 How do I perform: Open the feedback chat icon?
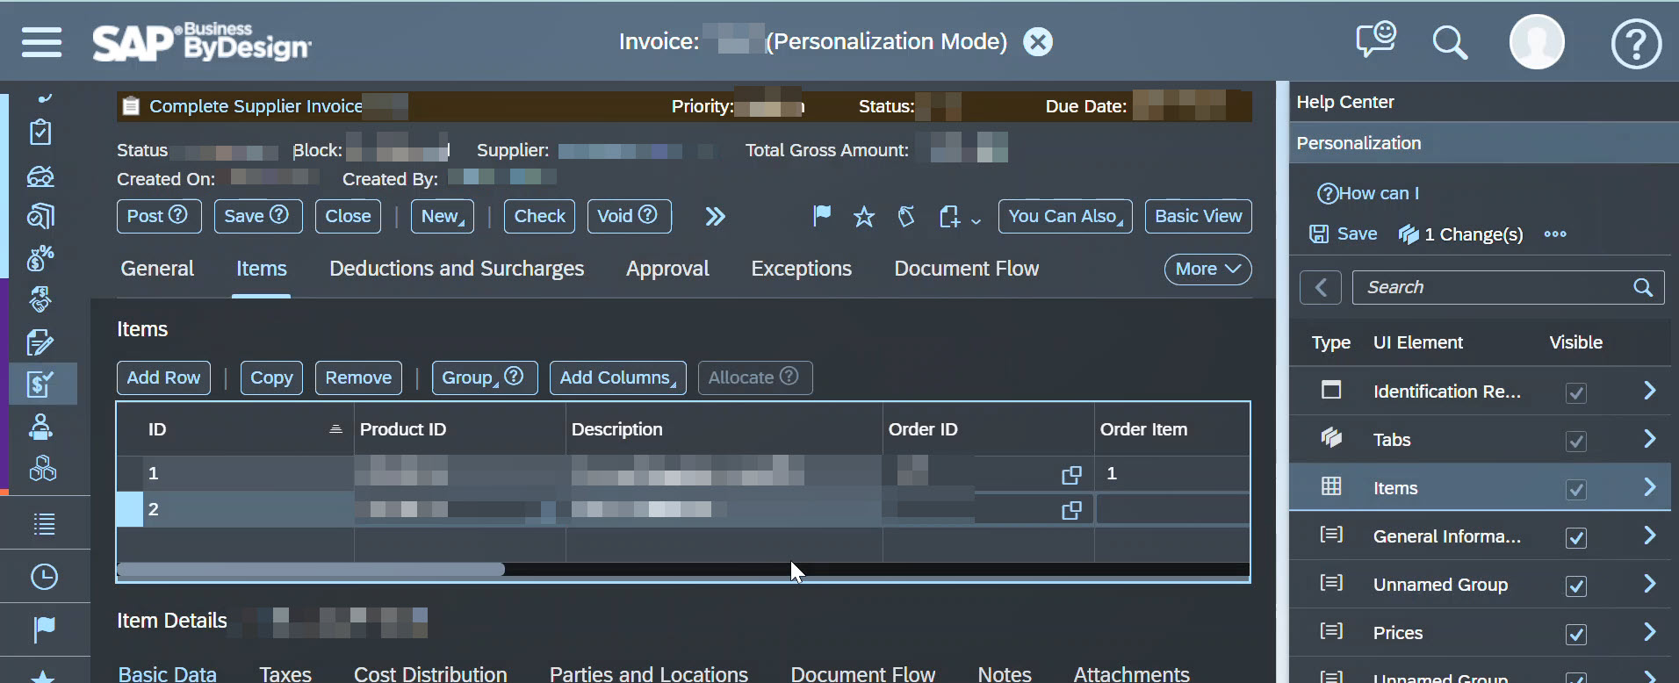coord(1376,40)
